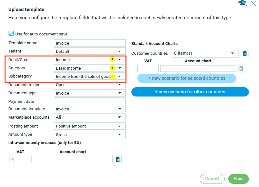Open the Customer countries dropdown

point(205,53)
